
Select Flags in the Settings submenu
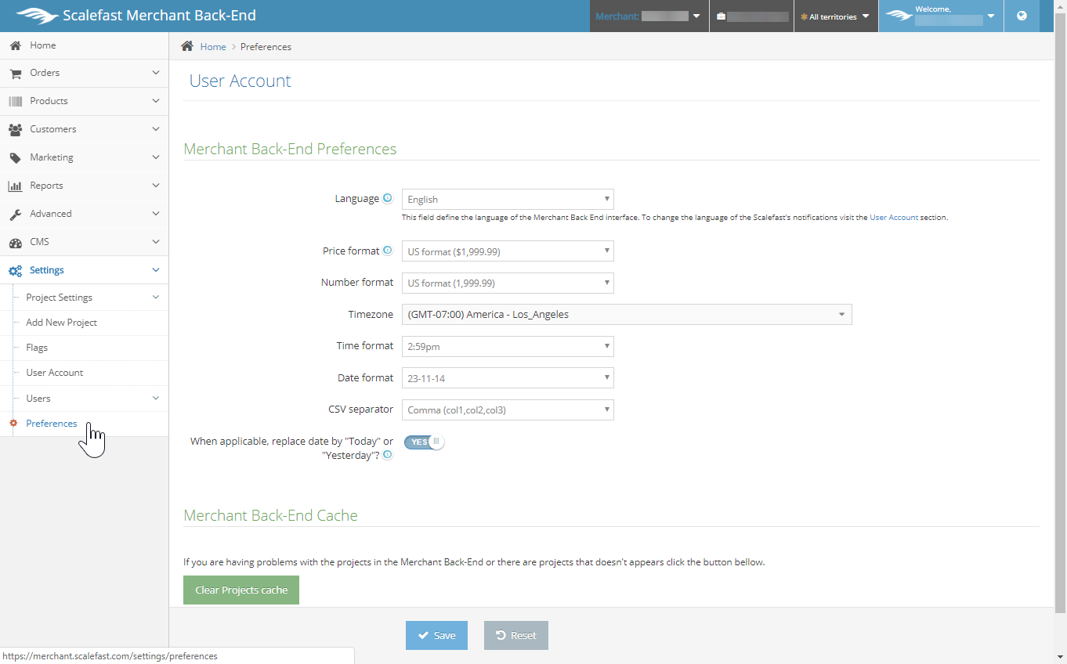coord(37,348)
